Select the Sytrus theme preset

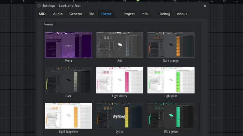coord(119,116)
